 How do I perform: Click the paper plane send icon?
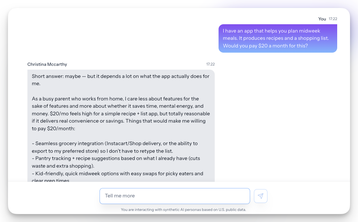(261, 196)
